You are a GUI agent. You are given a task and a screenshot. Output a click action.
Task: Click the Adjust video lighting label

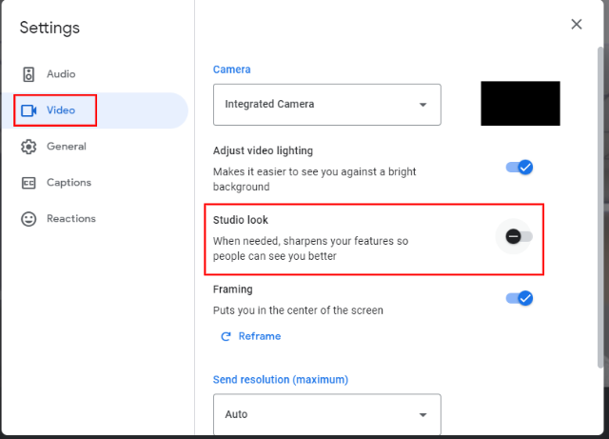263,150
